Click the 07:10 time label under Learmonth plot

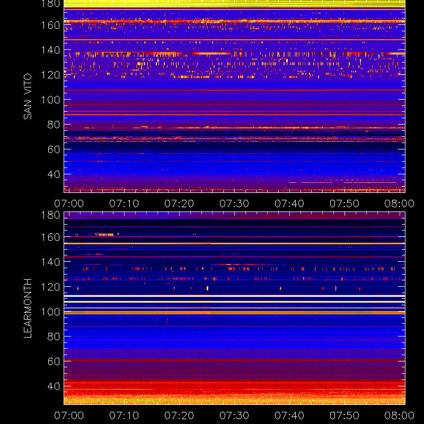[124, 416]
